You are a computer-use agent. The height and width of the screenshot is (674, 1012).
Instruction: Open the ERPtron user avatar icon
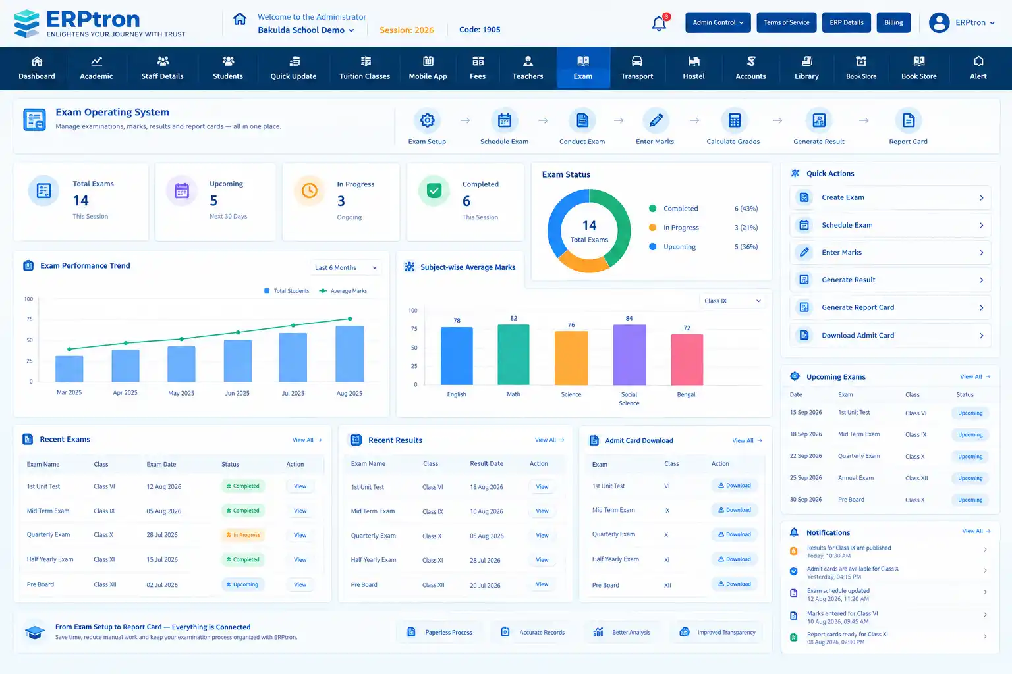click(939, 22)
